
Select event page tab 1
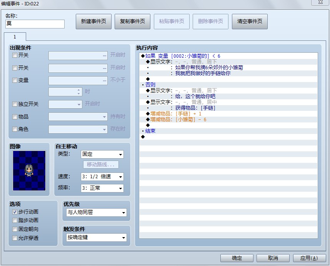(15, 37)
